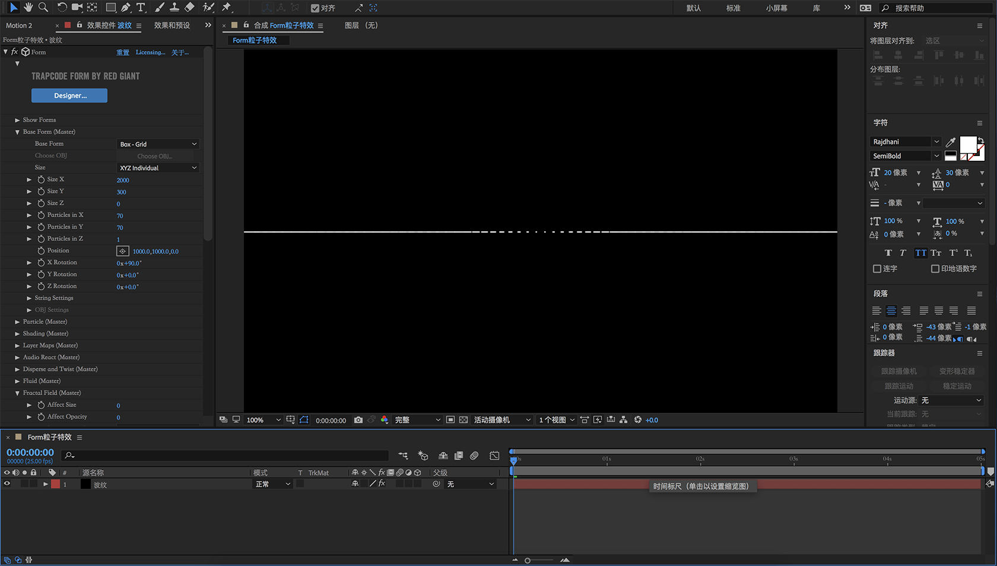The height and width of the screenshot is (566, 997).
Task: Select the Clone Stamp tool
Action: click(174, 8)
